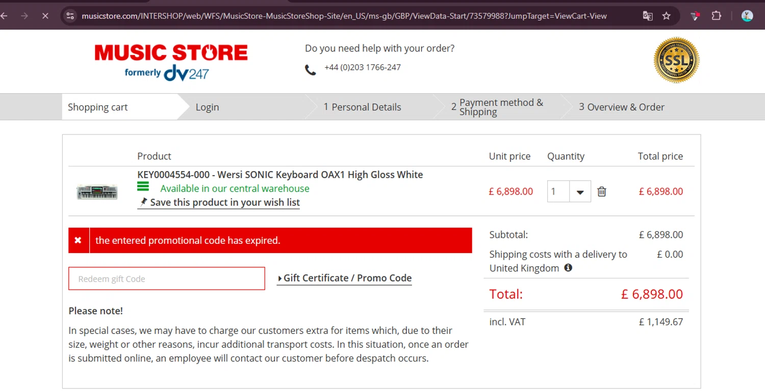Click the shipping info icon beside United Kingdom
Viewport: 765px width, 392px height.
click(568, 268)
